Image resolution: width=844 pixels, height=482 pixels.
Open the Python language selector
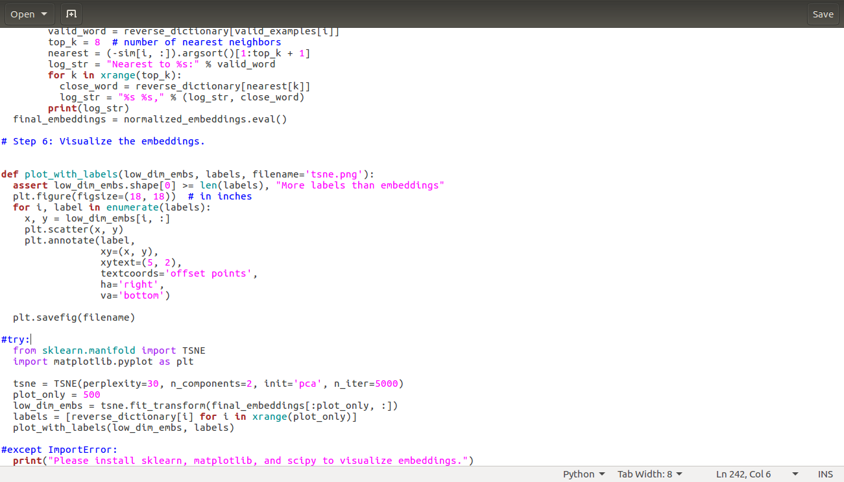[x=584, y=474]
